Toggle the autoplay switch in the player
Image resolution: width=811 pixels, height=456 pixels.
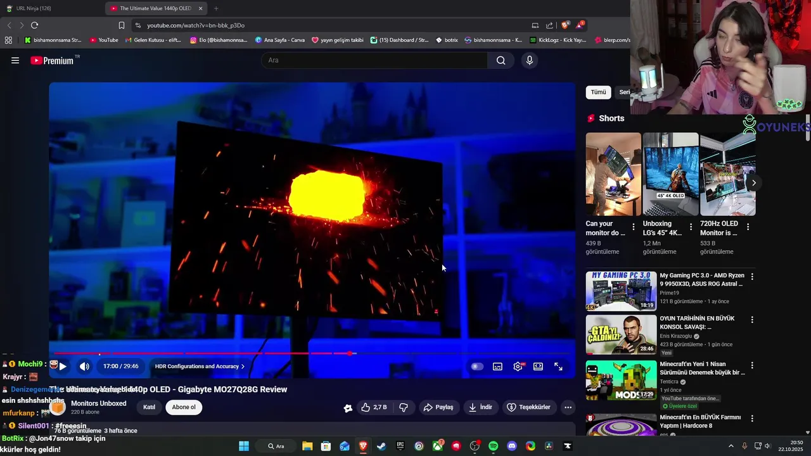pos(477,366)
